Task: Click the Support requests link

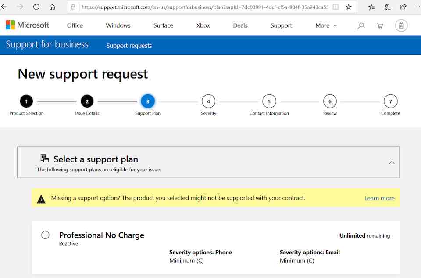Action: 129,46
